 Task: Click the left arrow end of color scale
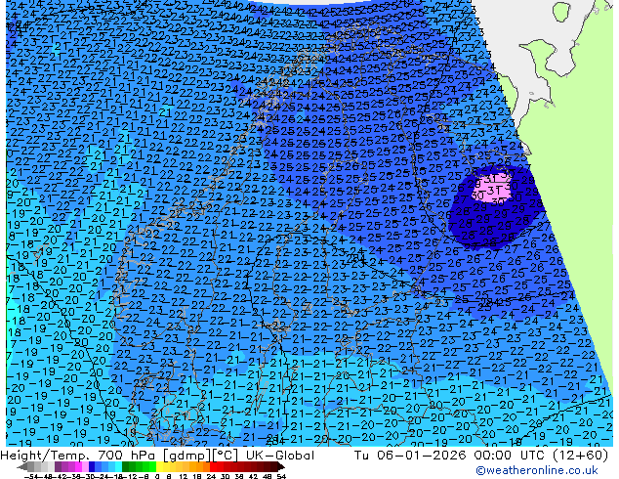point(21,467)
